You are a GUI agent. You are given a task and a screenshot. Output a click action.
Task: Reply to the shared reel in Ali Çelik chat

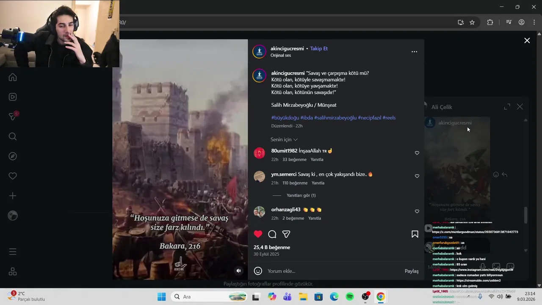(x=504, y=175)
